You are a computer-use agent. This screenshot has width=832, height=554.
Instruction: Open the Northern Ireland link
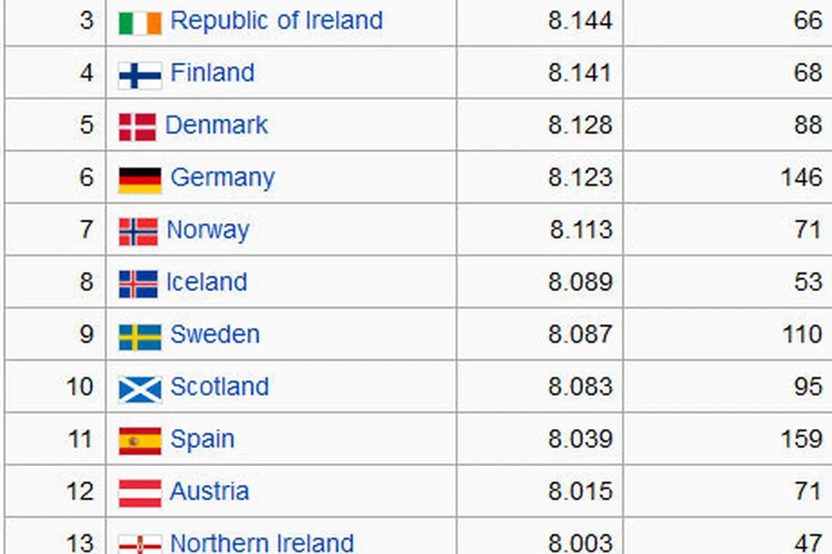(261, 543)
